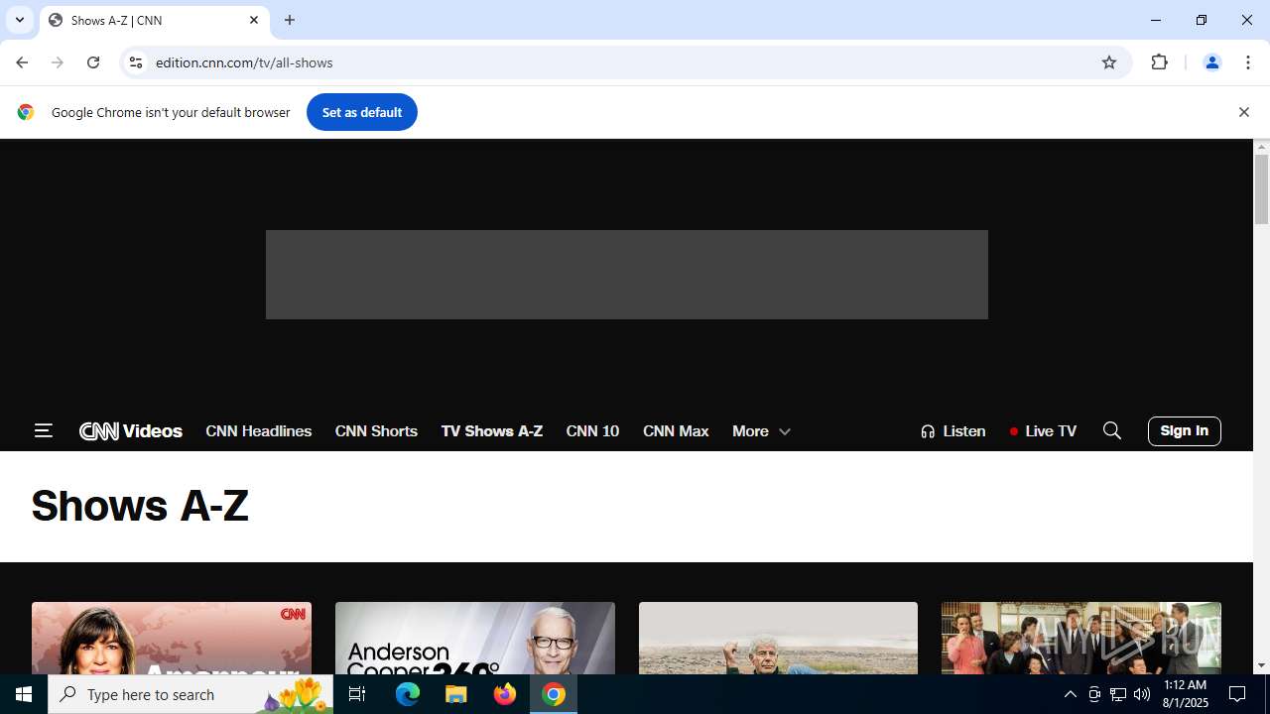The height and width of the screenshot is (714, 1270).
Task: Click the Chrome taskbar icon
Action: (554, 694)
